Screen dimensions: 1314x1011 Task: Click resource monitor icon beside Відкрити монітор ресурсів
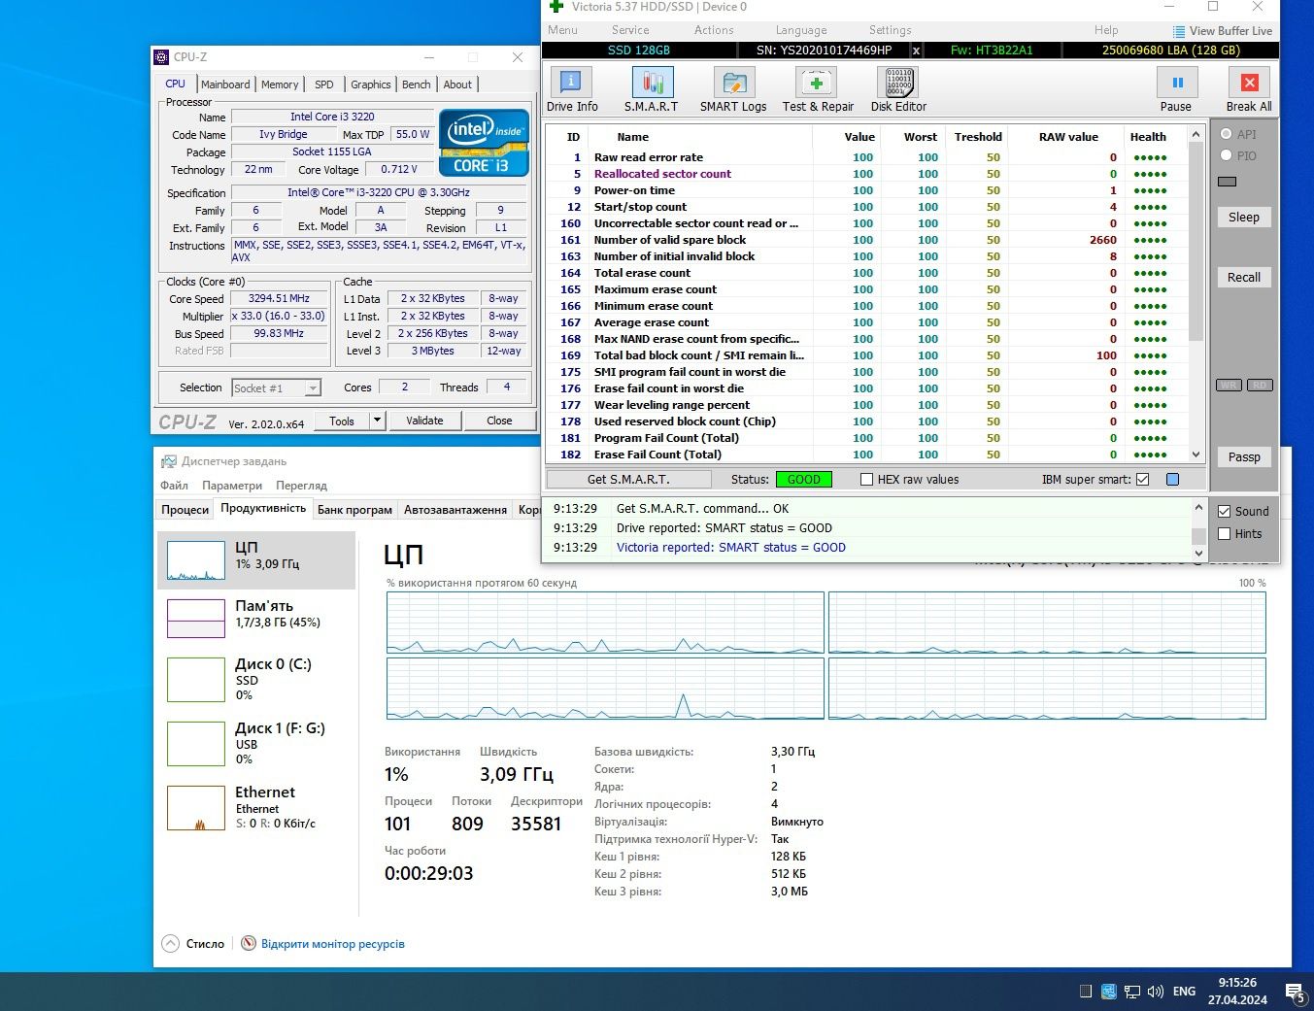[249, 943]
